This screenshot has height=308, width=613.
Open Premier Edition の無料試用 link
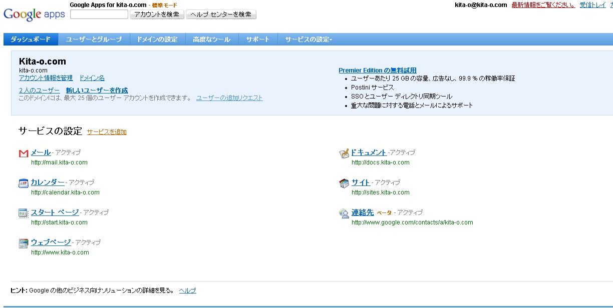[378, 70]
